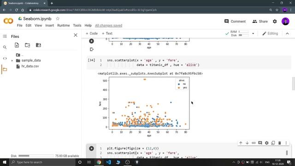Open the Edit menu
The width and height of the screenshot is (295, 166).
(x=29, y=25)
